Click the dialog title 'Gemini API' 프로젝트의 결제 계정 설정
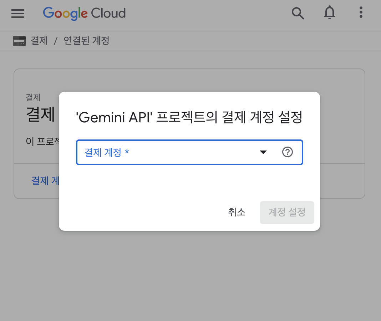Screen dimensions: 381x321 click(189, 117)
